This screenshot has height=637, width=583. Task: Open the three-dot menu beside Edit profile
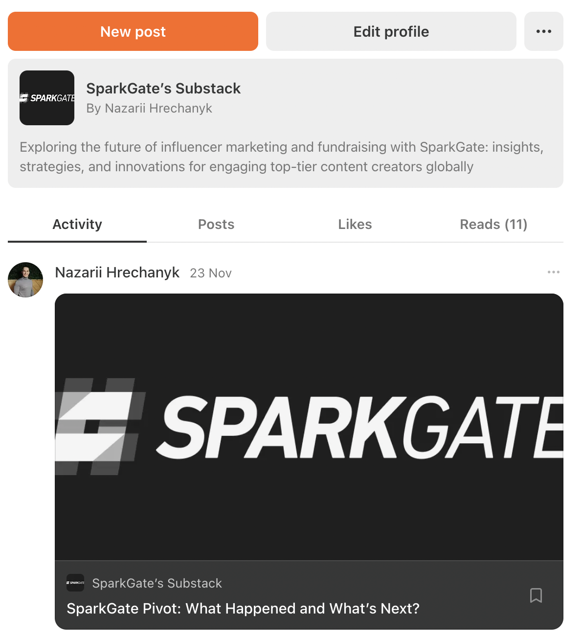(544, 31)
